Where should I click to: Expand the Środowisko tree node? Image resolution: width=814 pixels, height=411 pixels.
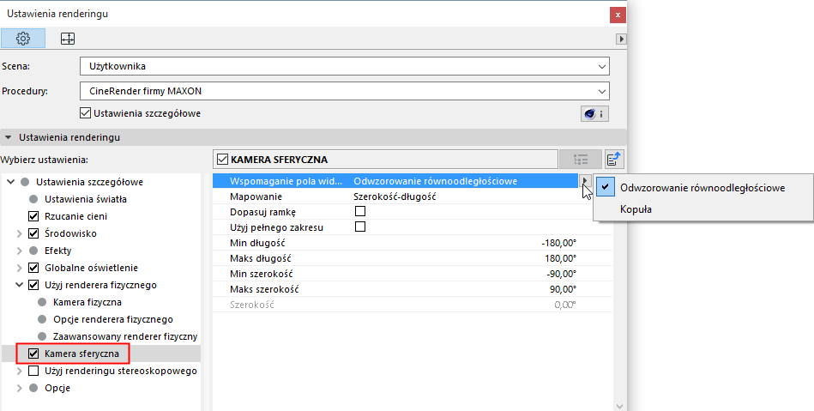pyautogui.click(x=19, y=234)
